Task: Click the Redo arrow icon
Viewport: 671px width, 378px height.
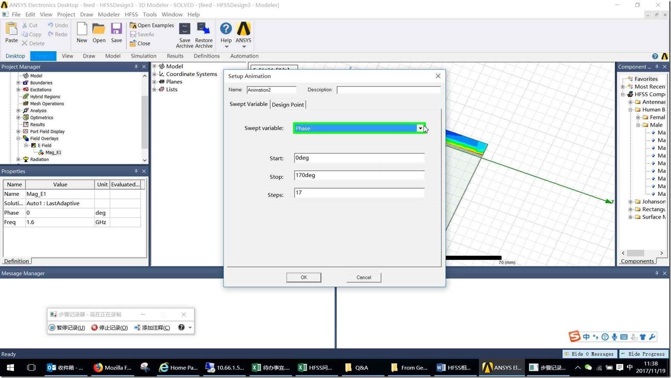Action: tap(51, 34)
